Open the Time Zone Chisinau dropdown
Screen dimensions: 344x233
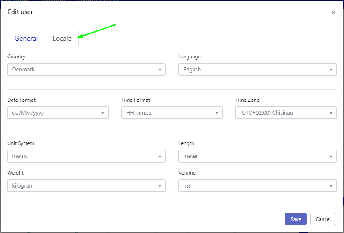[x=286, y=113]
